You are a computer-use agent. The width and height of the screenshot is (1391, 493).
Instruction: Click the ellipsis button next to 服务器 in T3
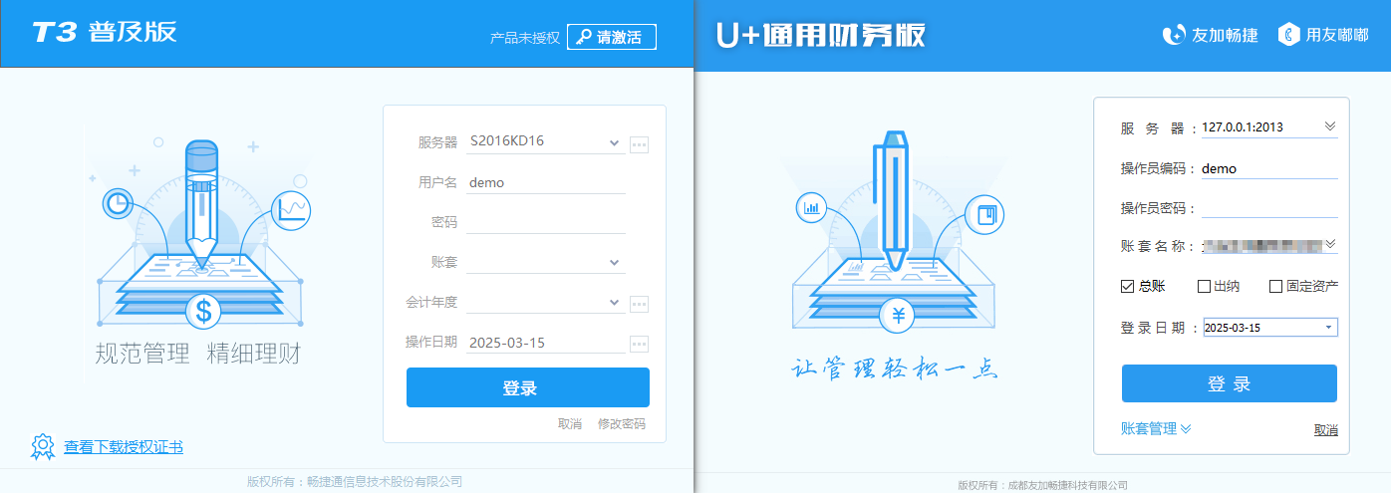(x=639, y=144)
